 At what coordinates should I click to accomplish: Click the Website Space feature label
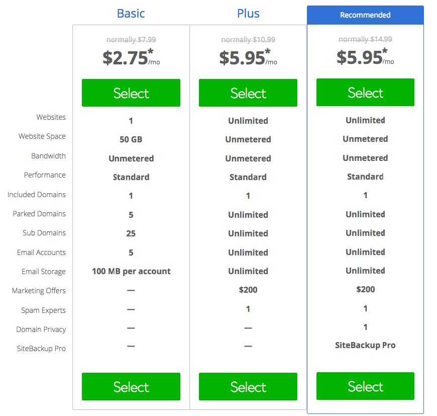click(42, 136)
